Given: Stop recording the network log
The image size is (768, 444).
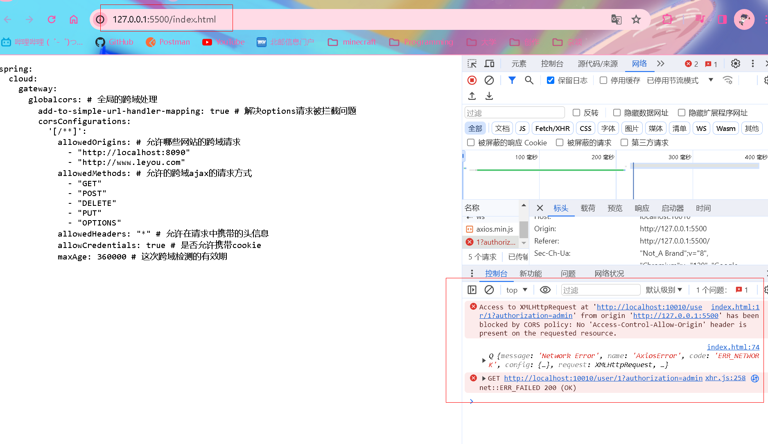Looking at the screenshot, I should coord(472,80).
